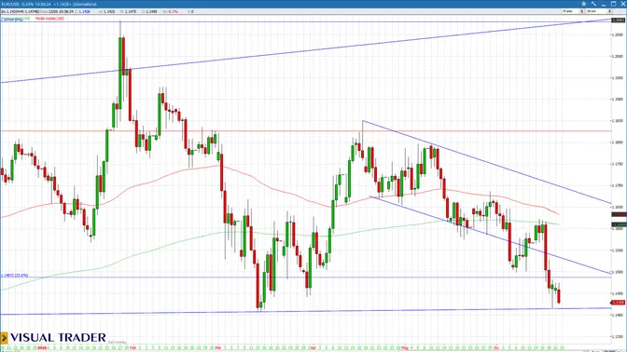
Task: Click the dark green moving average price tag
Action: (x=619, y=224)
